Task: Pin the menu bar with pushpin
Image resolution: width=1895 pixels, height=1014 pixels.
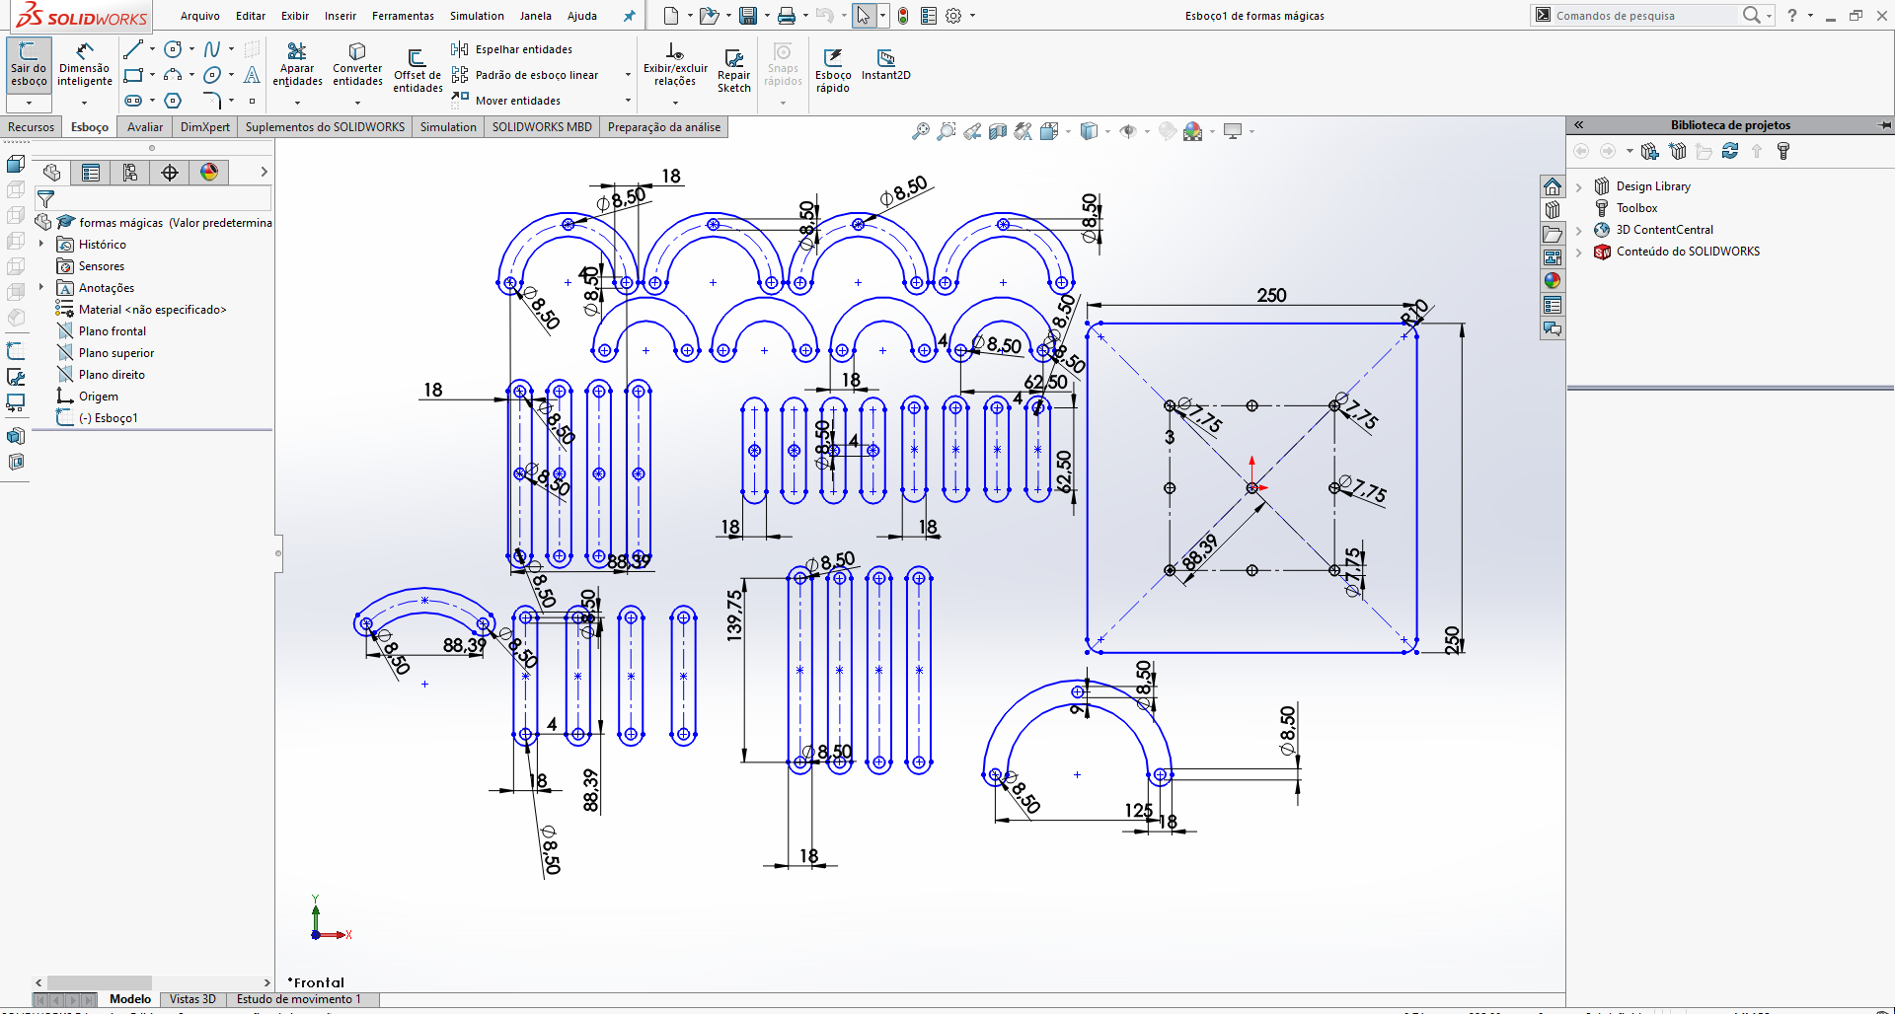Action: tap(629, 16)
